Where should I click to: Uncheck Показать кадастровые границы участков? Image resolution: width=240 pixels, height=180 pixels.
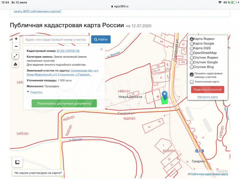click(x=192, y=75)
